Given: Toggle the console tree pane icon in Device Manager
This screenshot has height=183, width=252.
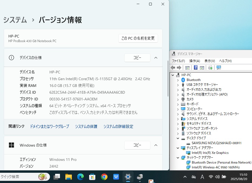Looking at the screenshot, I should [187, 68].
